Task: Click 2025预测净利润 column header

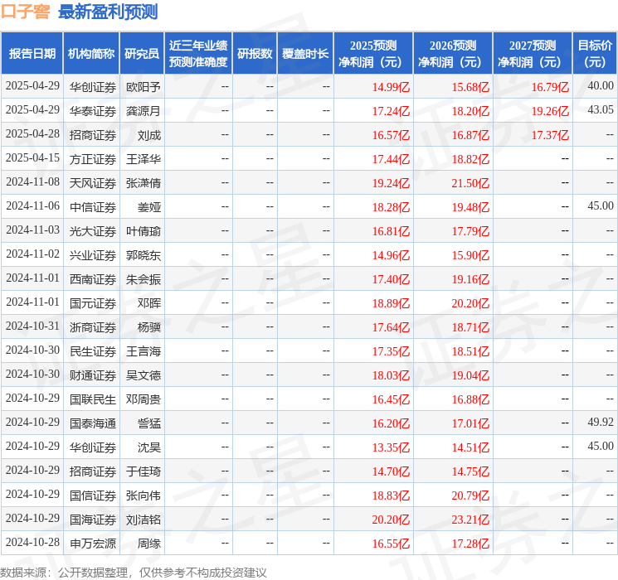Action: pyautogui.click(x=373, y=53)
